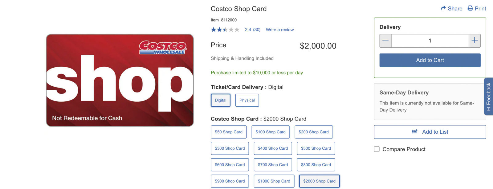Click the Share icon
Screen dimensions: 493x189
pos(444,8)
